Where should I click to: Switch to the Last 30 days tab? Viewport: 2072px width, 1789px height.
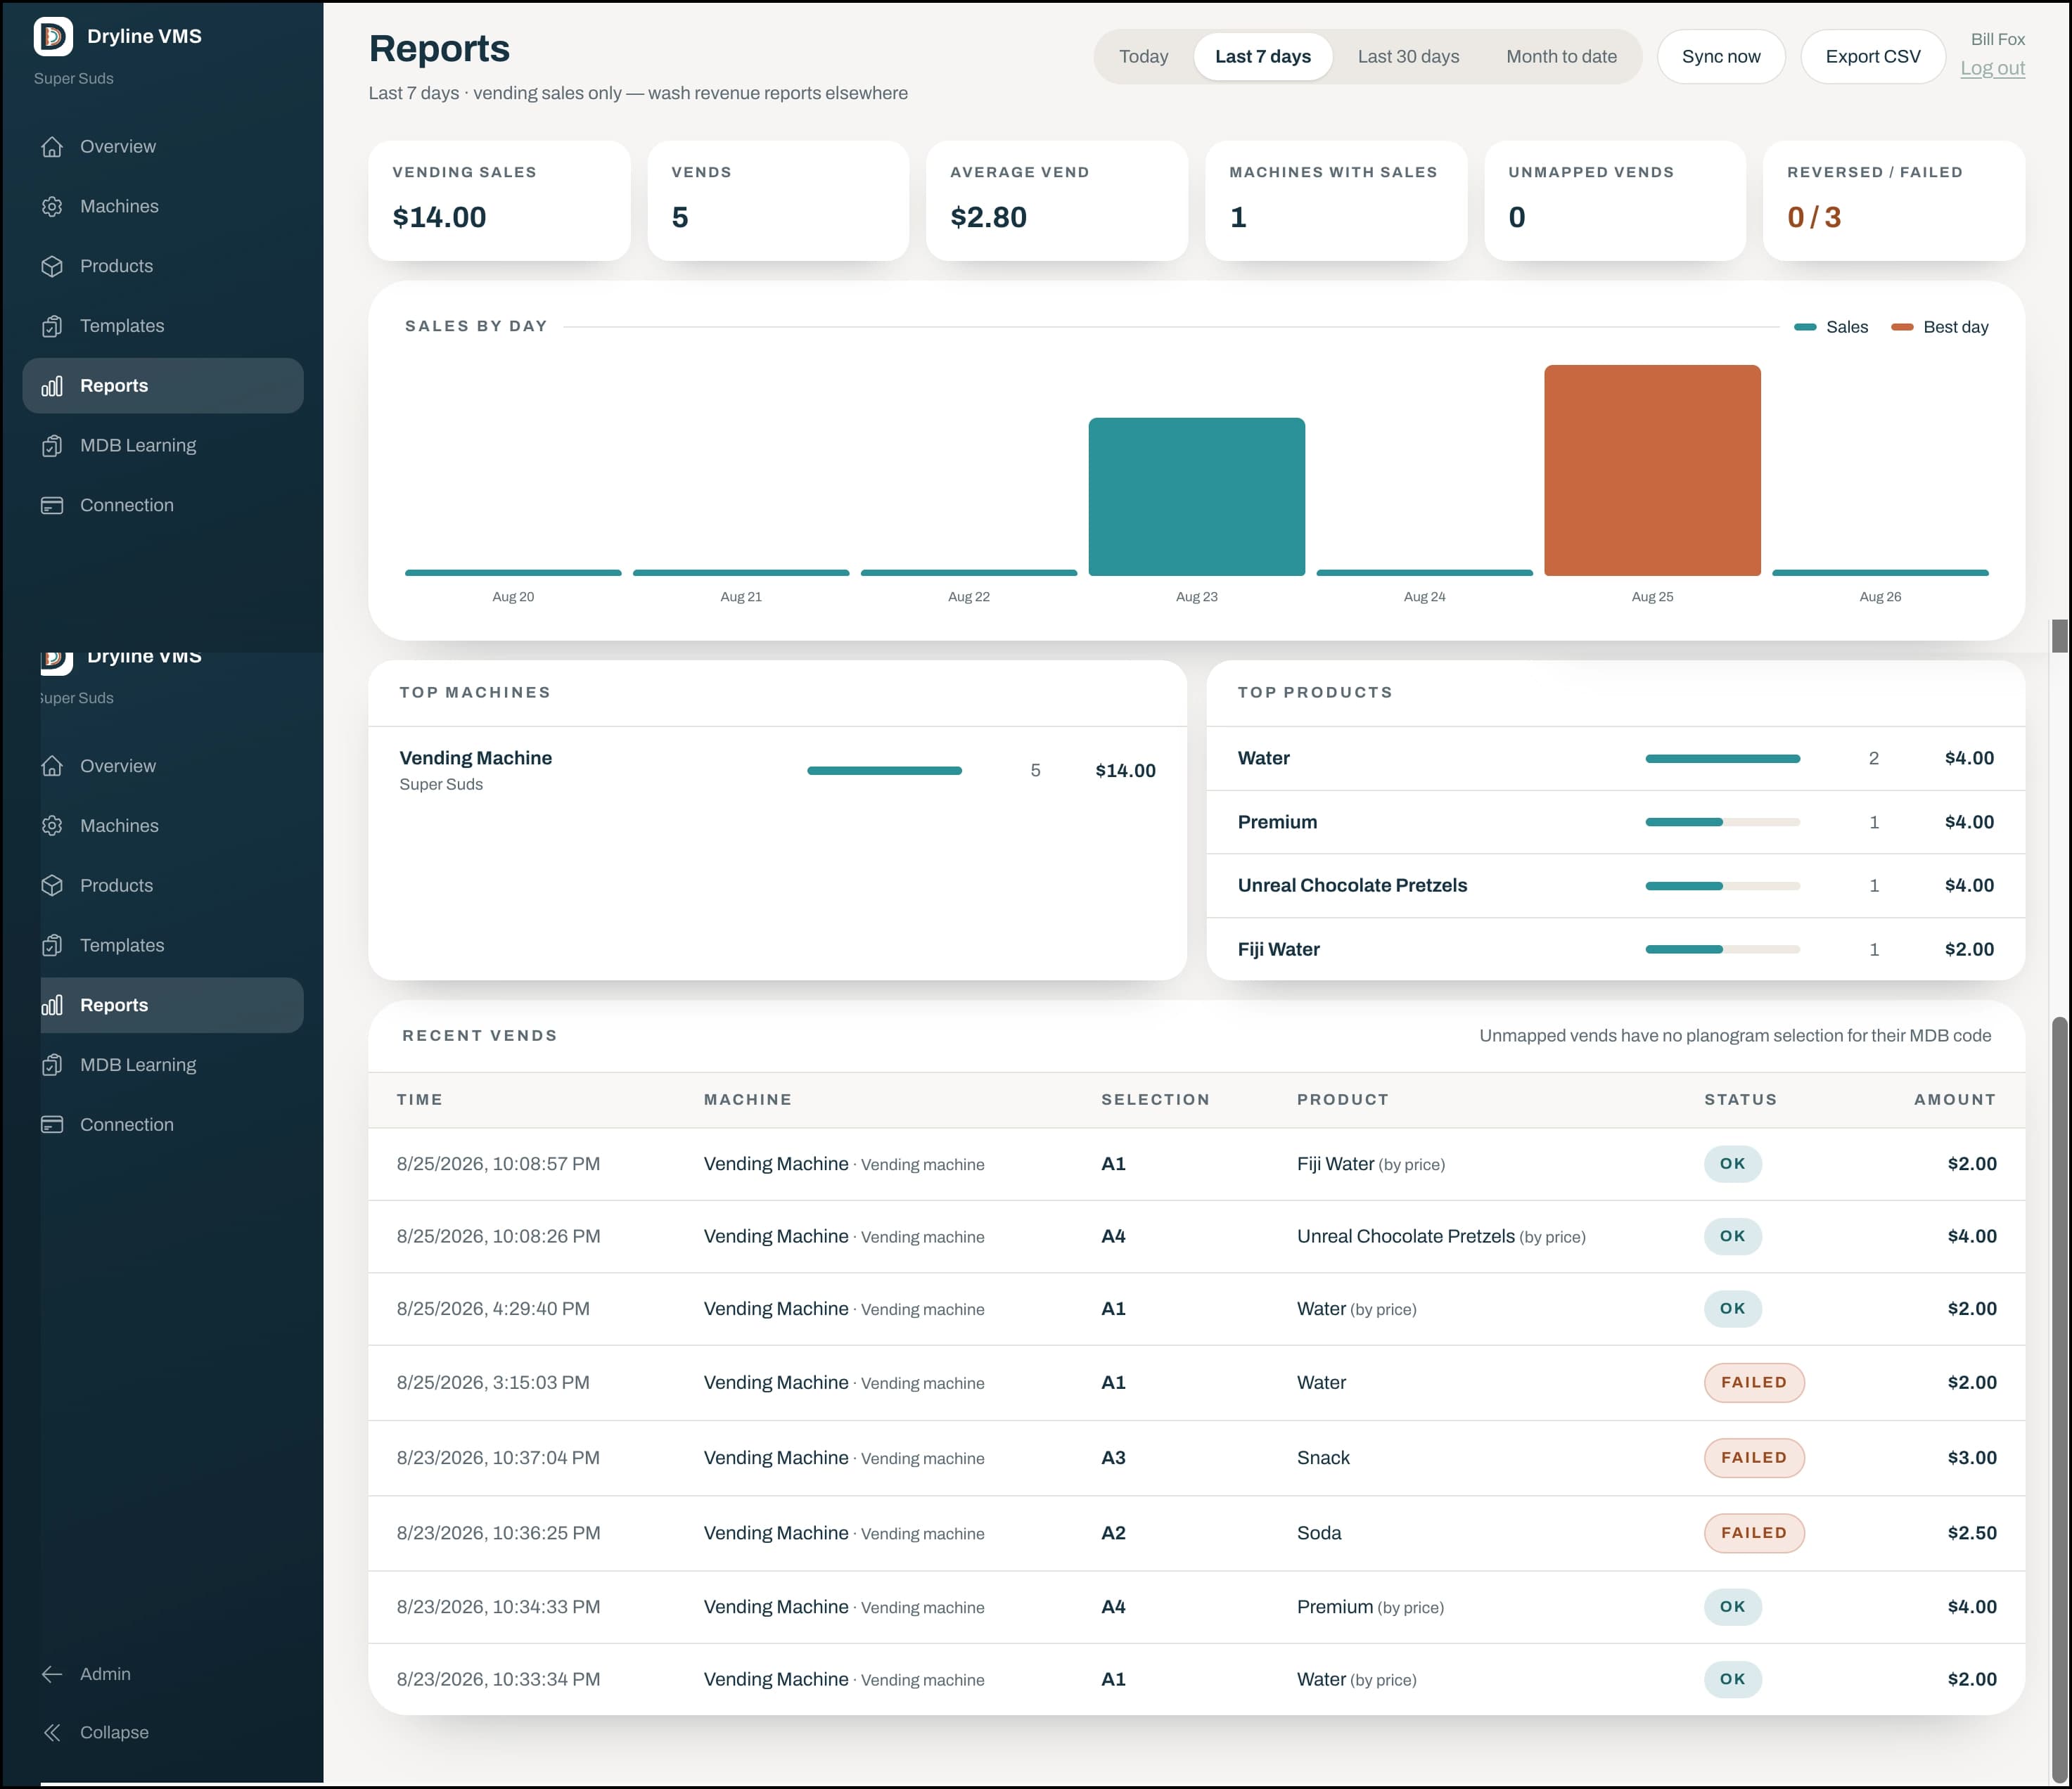[1408, 57]
